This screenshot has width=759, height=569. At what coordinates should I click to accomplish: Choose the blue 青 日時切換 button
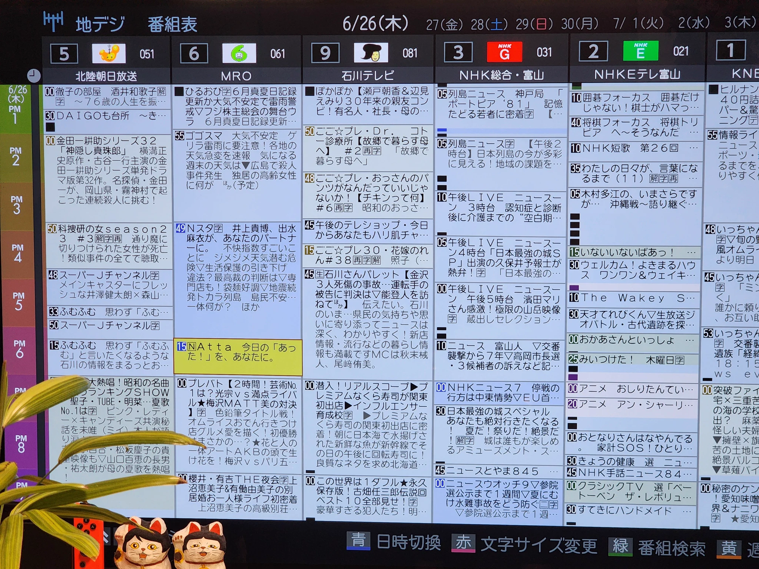point(394,542)
